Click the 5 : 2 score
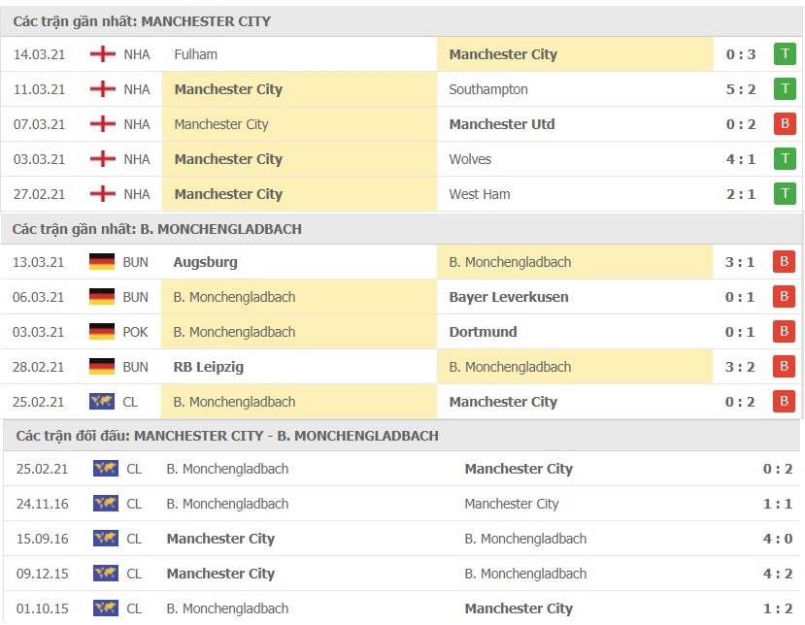Screen dimensions: 805x625 click(741, 89)
